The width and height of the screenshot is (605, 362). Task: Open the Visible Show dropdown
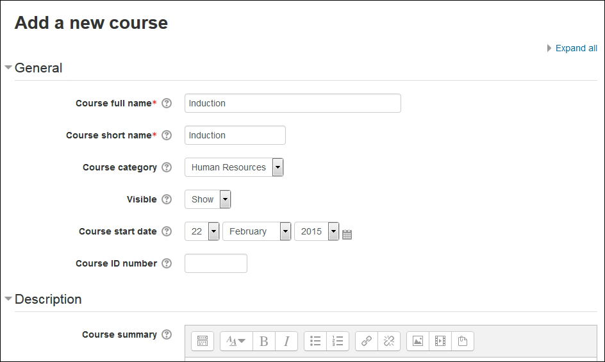(208, 199)
